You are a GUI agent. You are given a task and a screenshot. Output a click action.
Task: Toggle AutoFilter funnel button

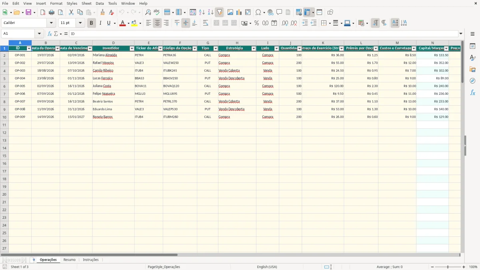tap(219, 12)
